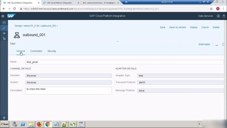Open Chrome from taskbar
Viewport: 227px width, 128px height.
pyautogui.click(x=48, y=124)
